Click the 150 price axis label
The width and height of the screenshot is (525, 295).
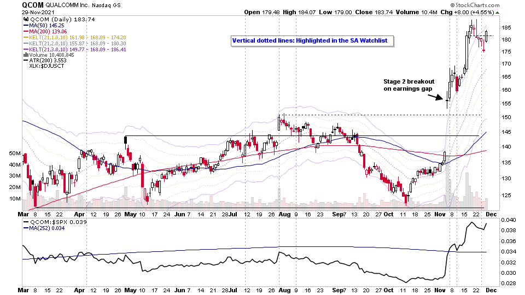pos(506,117)
